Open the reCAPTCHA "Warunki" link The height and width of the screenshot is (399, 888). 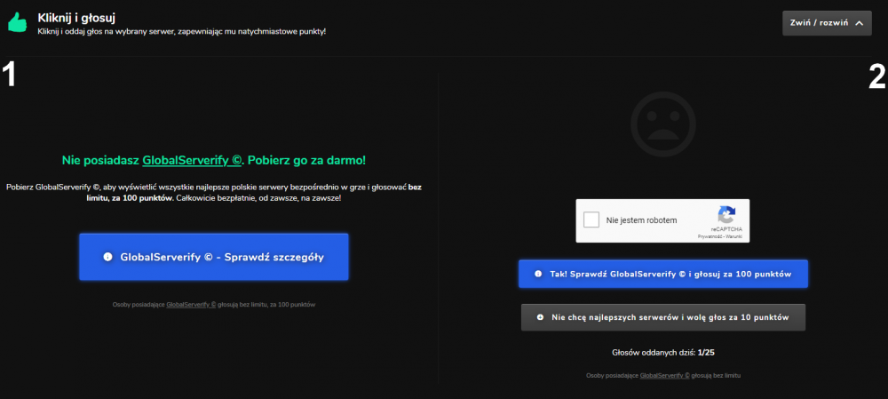[734, 236]
